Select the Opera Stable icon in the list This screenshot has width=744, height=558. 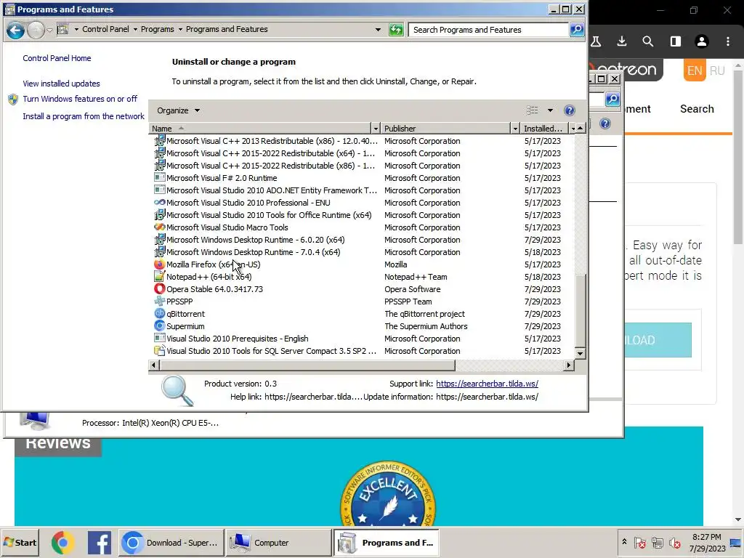(x=159, y=289)
